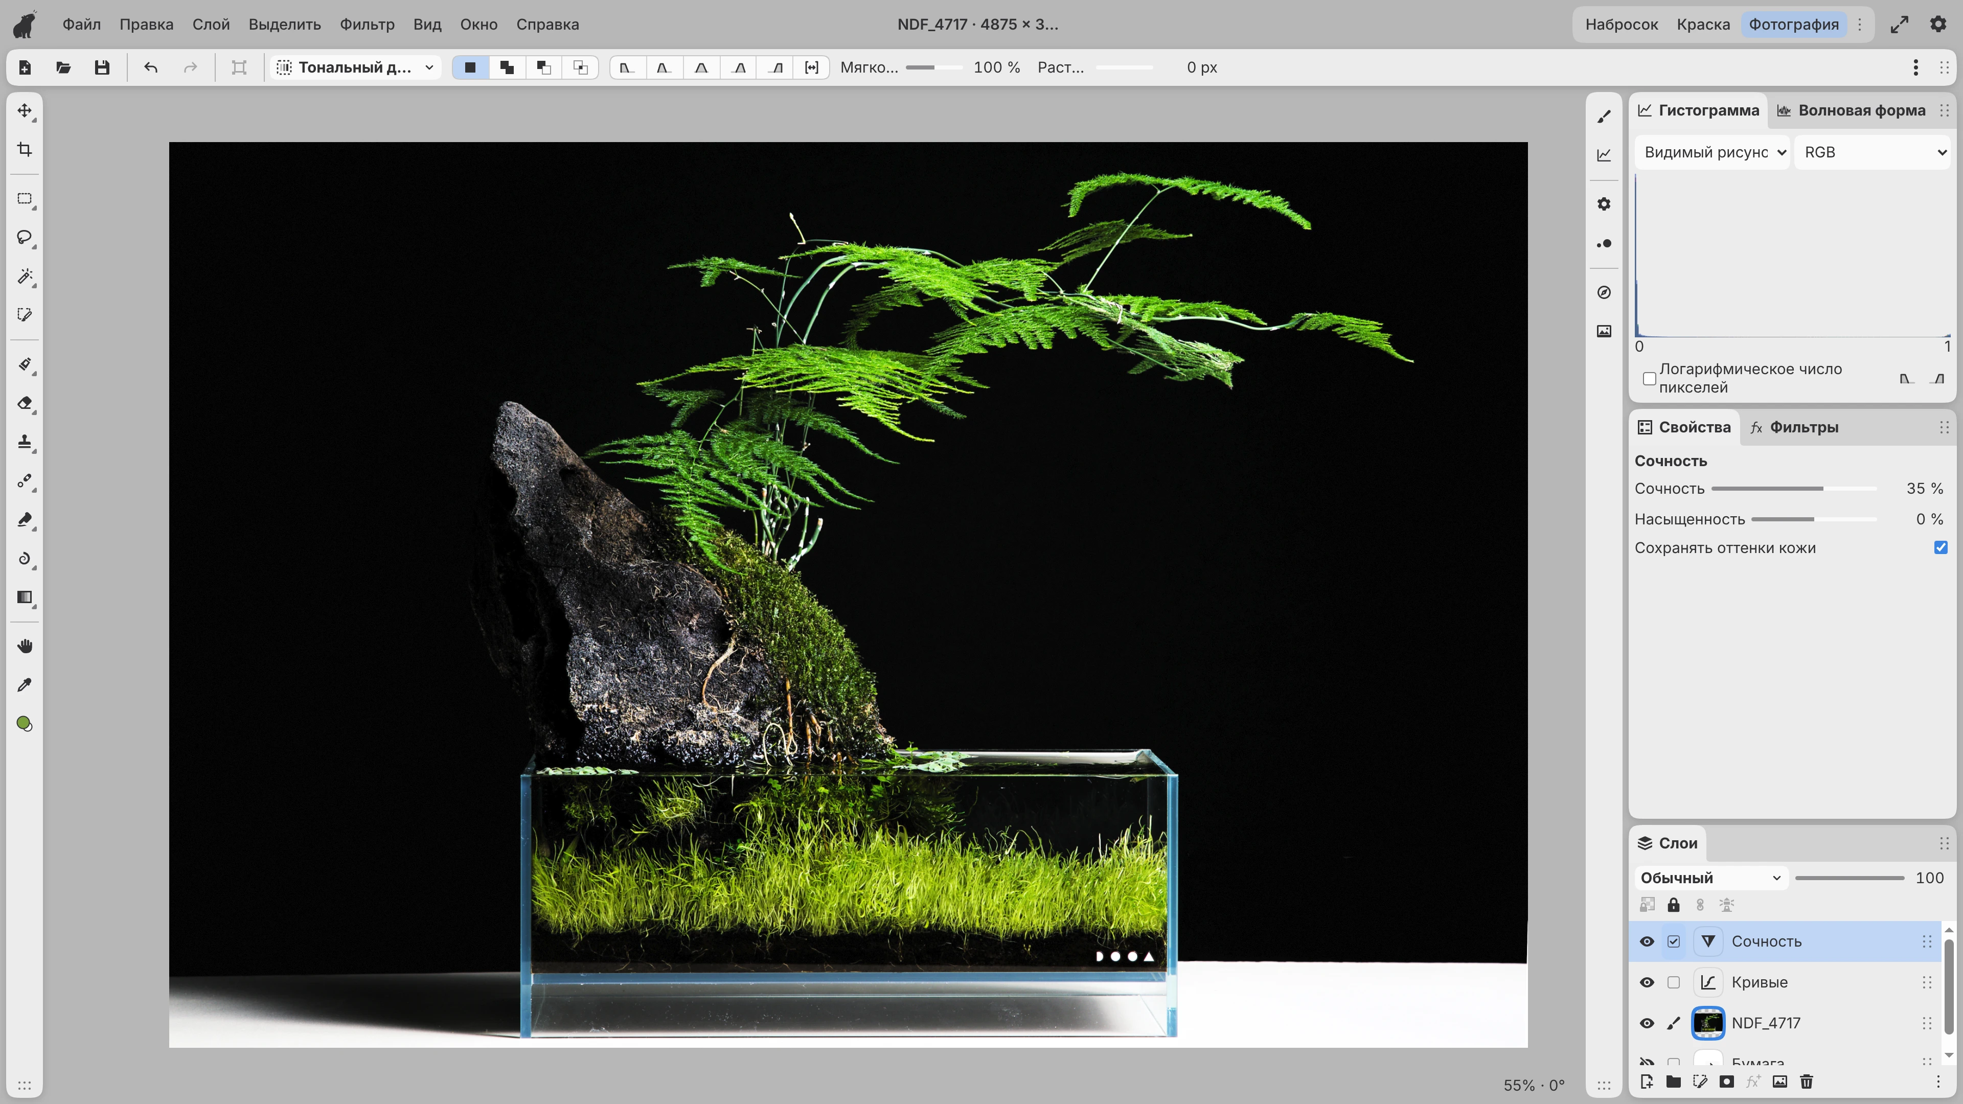Screen dimensions: 1963x1104
Task: Select the Фотография workspace
Action: point(1794,25)
